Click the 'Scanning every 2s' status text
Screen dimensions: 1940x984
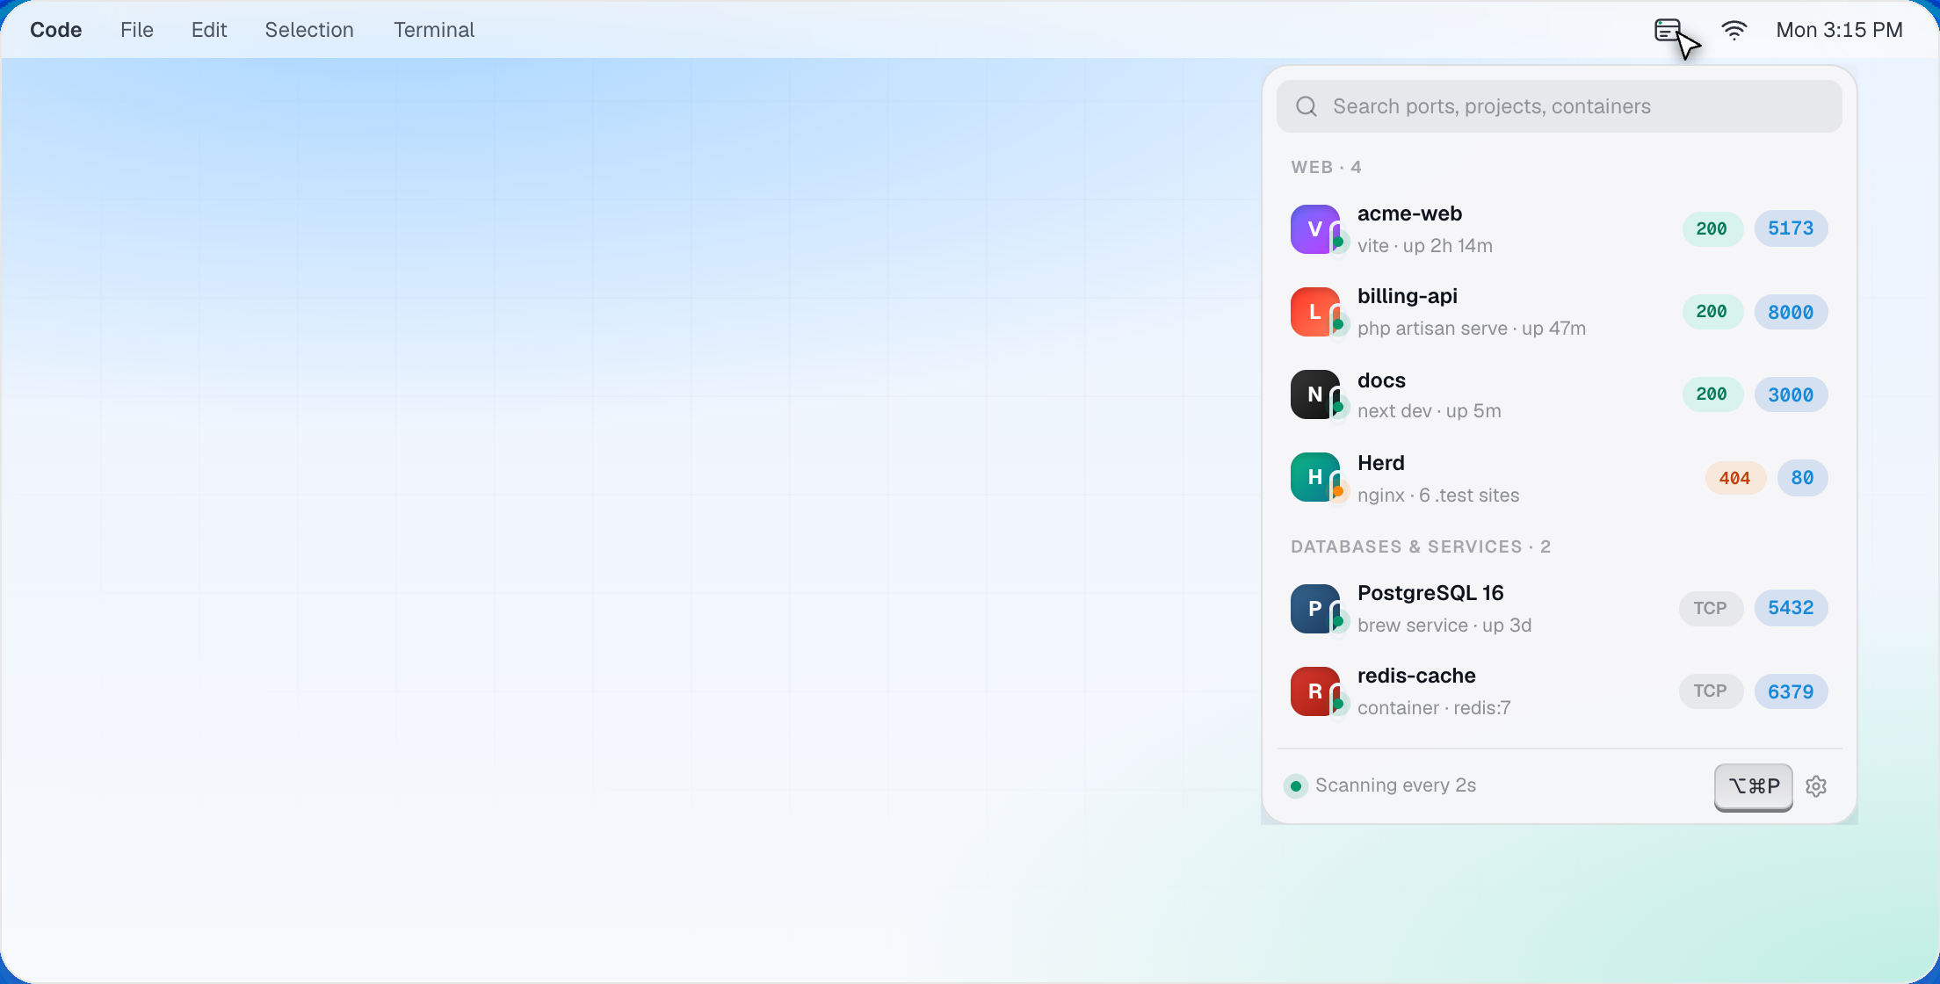[1395, 785]
